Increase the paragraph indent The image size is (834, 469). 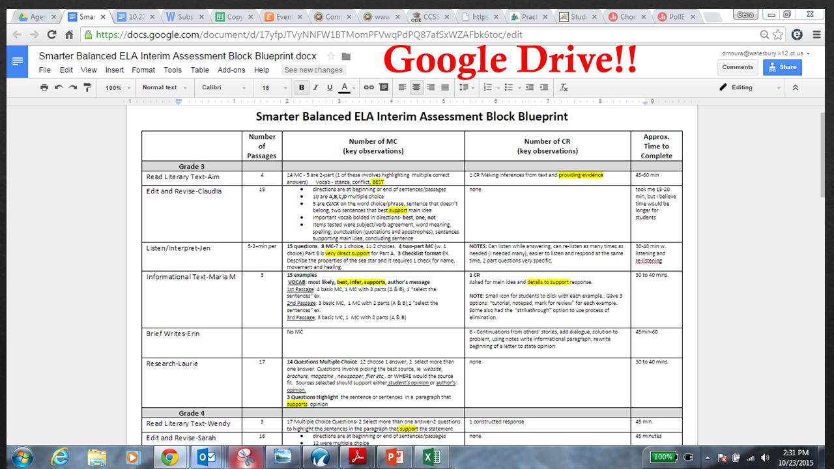tap(543, 87)
